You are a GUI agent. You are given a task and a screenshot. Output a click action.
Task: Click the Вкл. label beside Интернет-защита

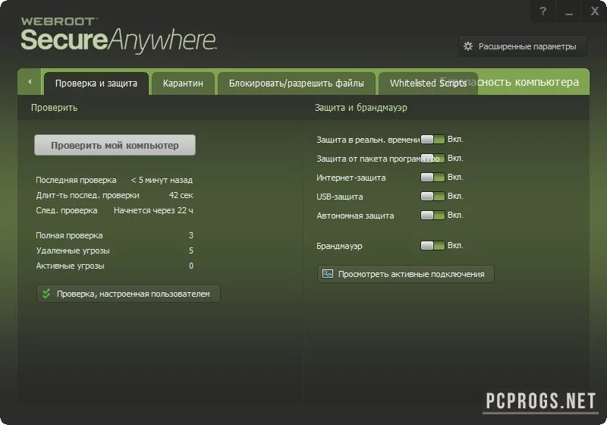[455, 178]
